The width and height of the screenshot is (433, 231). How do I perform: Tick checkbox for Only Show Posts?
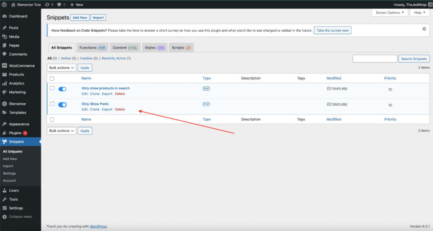[52, 104]
